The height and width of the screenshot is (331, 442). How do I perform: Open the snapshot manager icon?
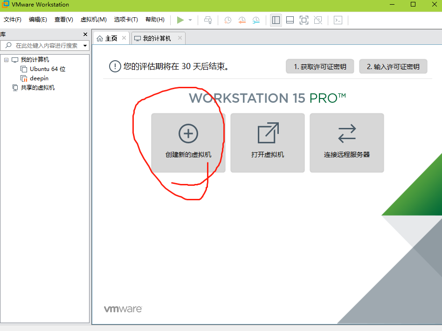coord(256,20)
